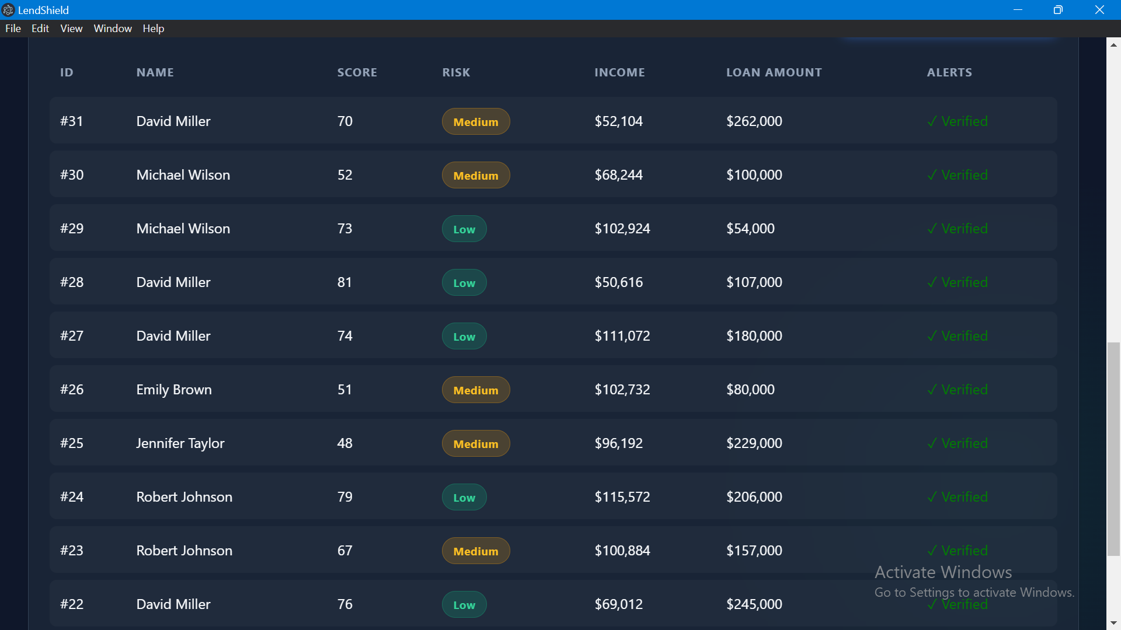Screen dimensions: 1121x630
Task: Click Medium risk badge for Emily Brown
Action: 475,390
